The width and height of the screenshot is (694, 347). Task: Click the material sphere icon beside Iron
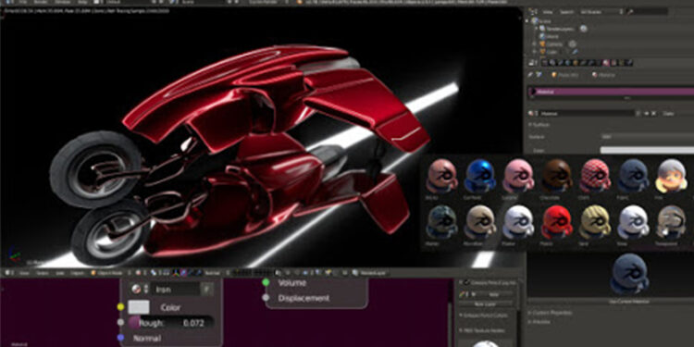[x=136, y=290]
